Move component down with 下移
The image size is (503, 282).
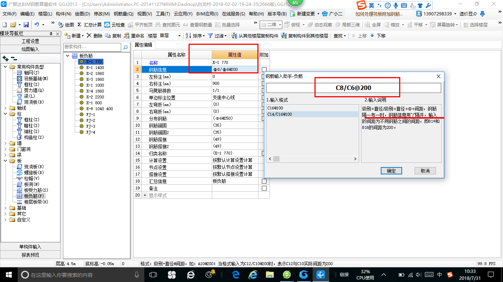tap(378, 36)
